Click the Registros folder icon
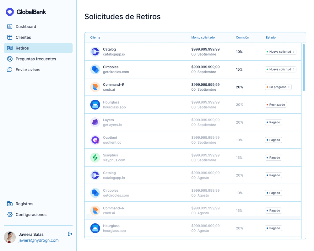 point(10,204)
